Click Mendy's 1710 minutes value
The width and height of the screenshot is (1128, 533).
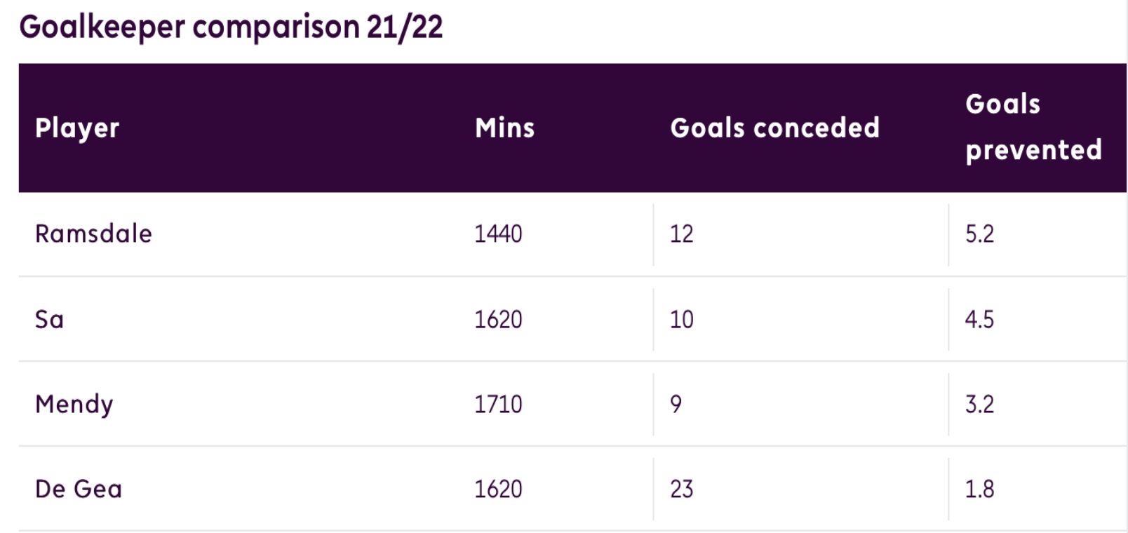pyautogui.click(x=498, y=404)
